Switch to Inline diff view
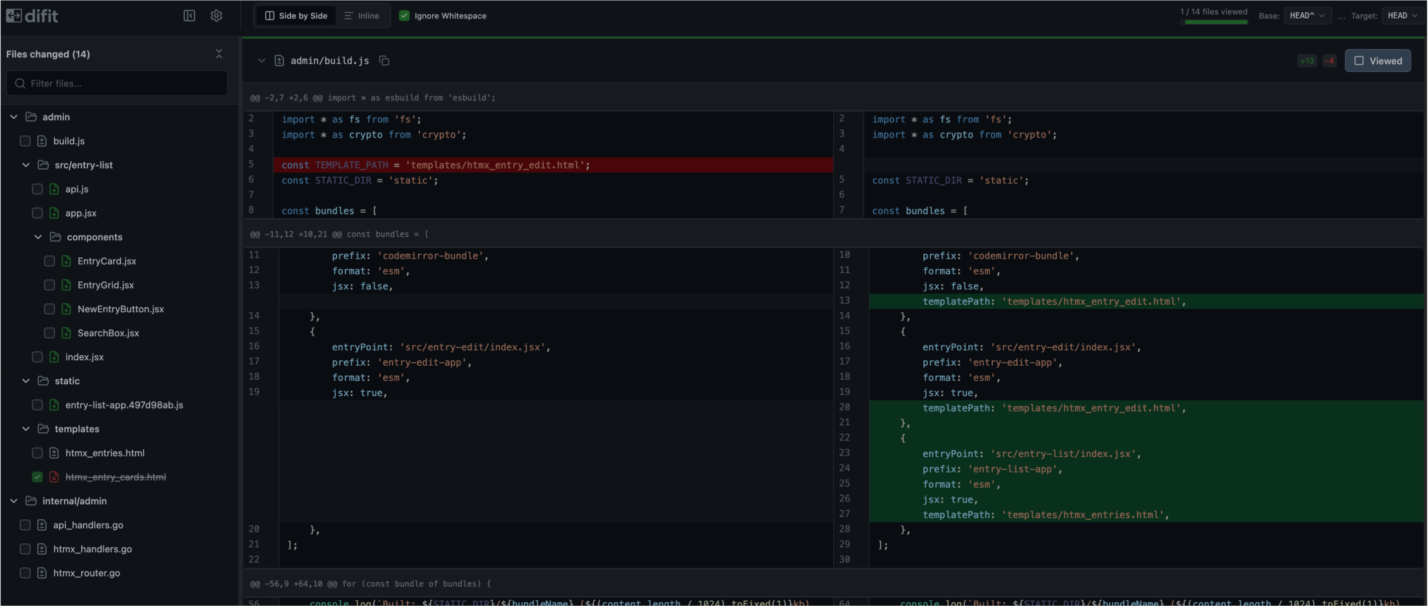The width and height of the screenshot is (1428, 606). [362, 16]
